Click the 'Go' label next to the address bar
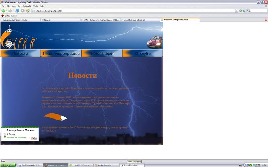This screenshot has height=167, width=268. click(x=244, y=11)
